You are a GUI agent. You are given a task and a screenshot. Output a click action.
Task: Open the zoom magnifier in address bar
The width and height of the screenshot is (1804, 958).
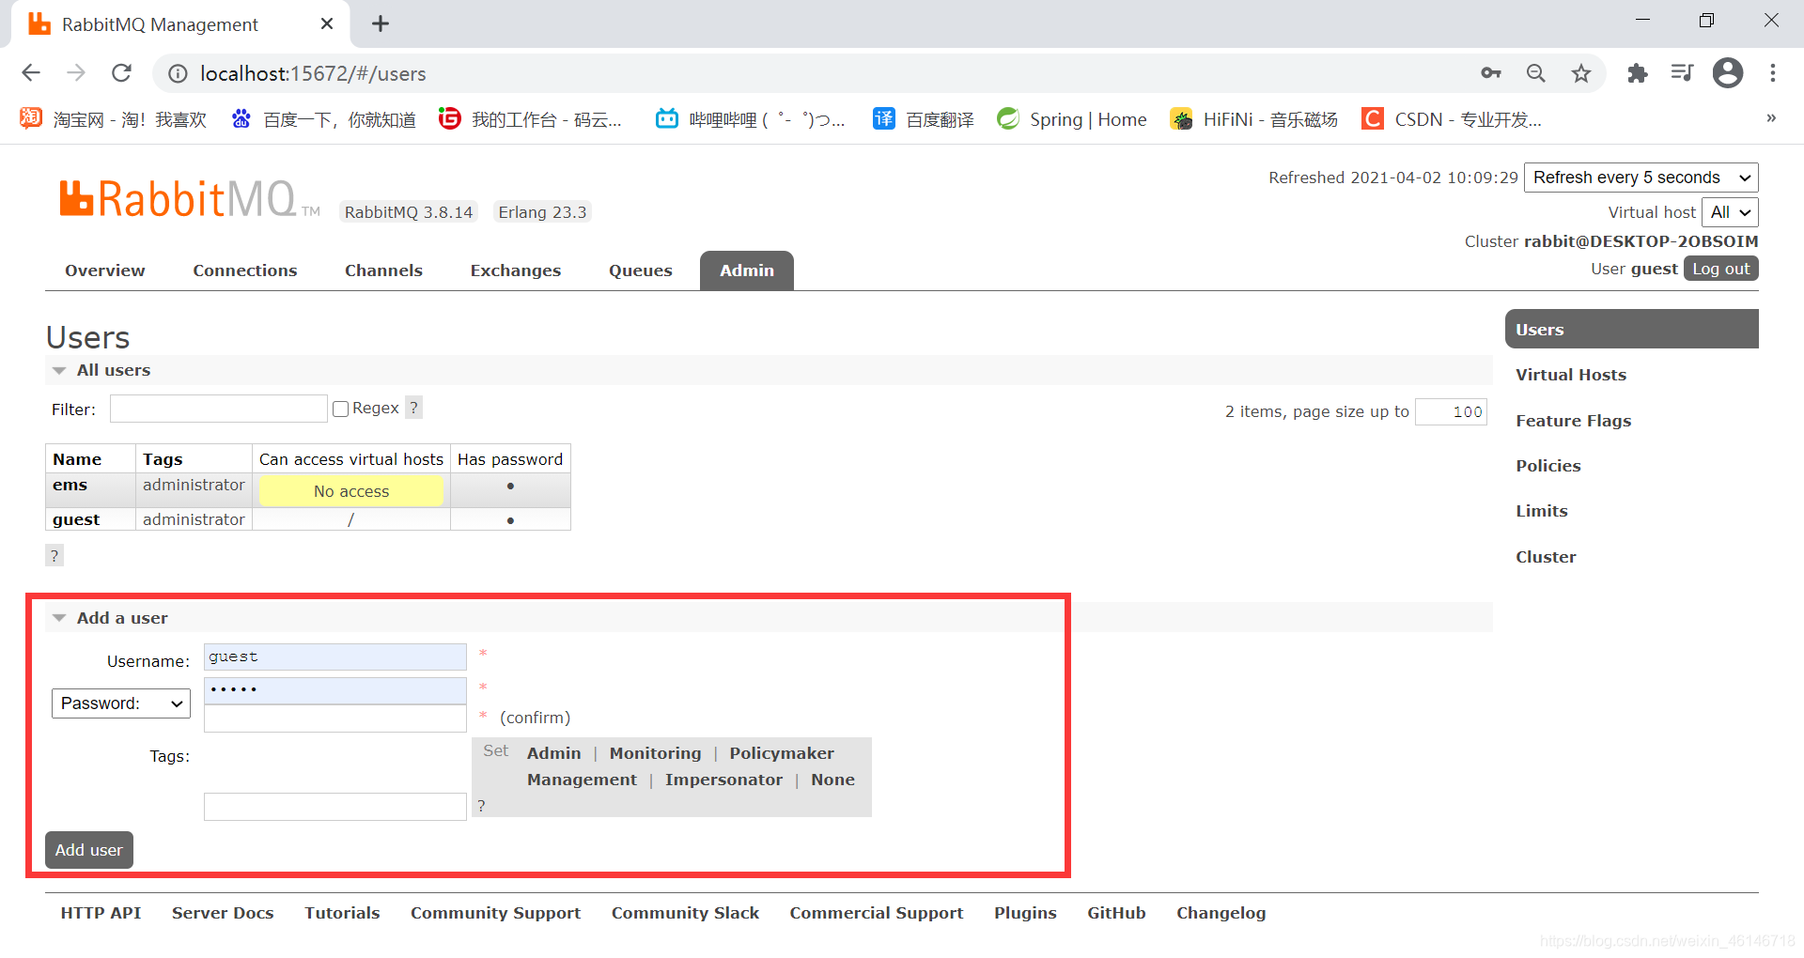click(x=1536, y=73)
